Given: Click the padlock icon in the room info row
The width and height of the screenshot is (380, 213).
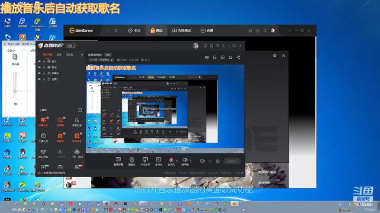Looking at the screenshot, I should click(215, 57).
